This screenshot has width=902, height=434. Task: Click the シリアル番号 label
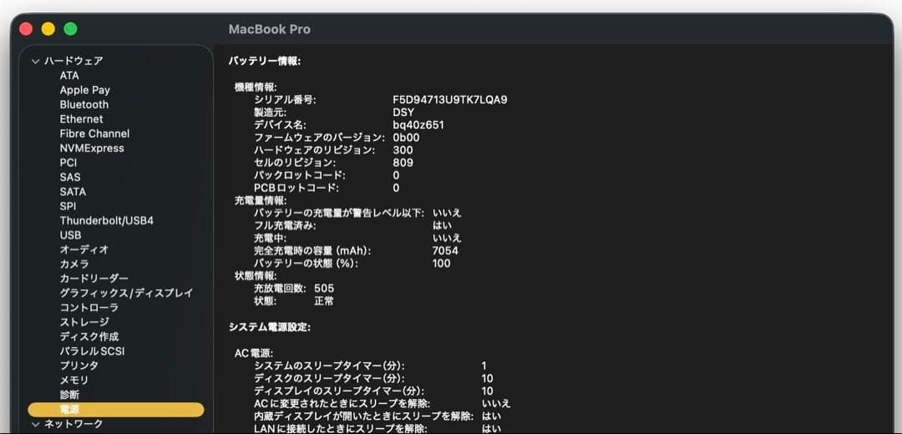point(286,100)
